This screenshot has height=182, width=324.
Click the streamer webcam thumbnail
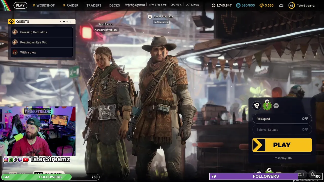tap(38, 131)
